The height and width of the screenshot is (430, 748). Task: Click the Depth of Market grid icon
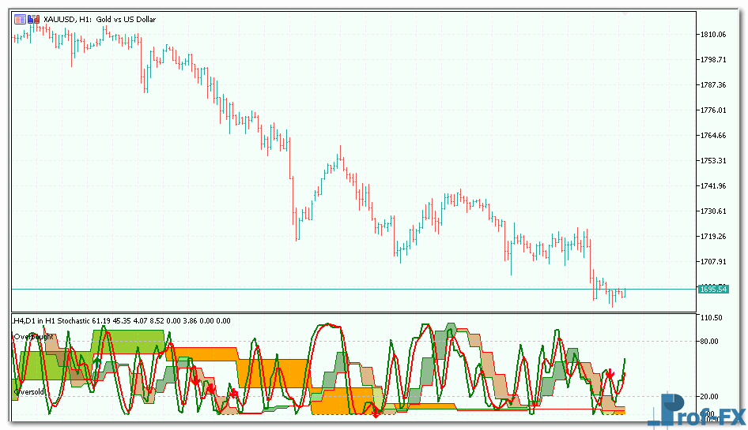20,19
